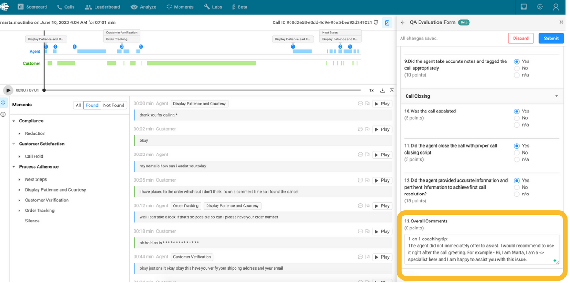Select the moments sidebar icon
The height and width of the screenshot is (283, 570).
3,103
